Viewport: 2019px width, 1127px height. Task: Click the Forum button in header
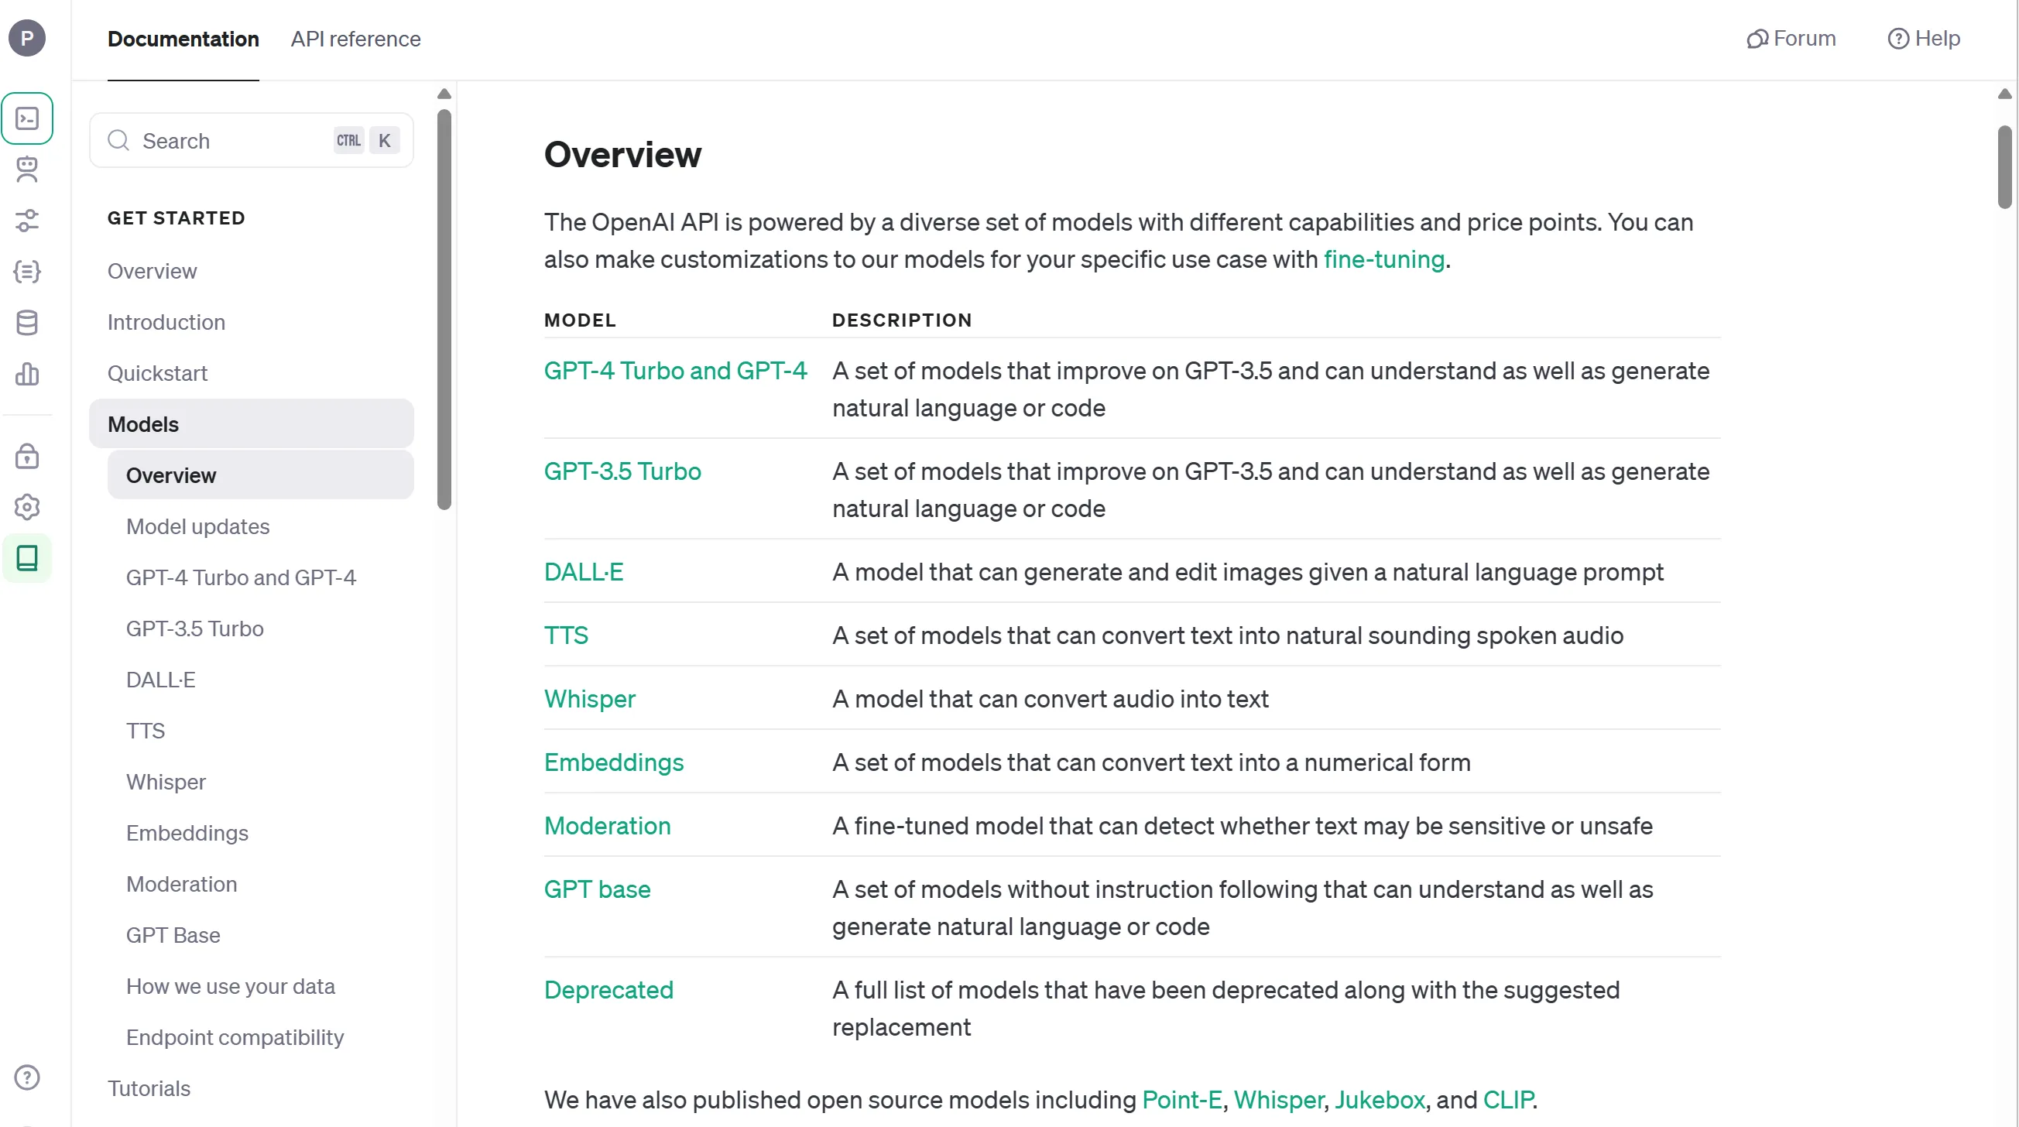point(1791,39)
